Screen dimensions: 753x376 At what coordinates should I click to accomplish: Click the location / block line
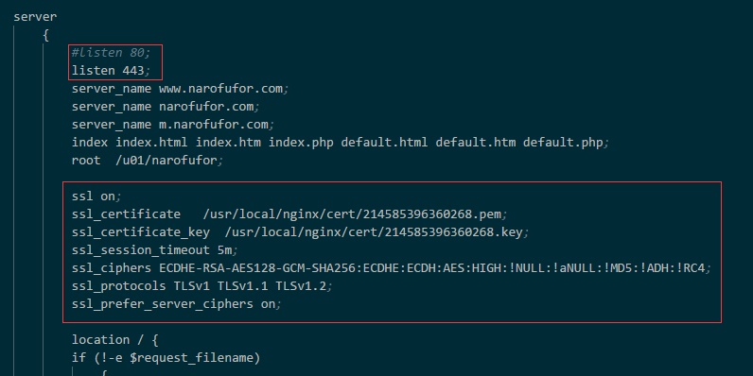tap(115, 340)
